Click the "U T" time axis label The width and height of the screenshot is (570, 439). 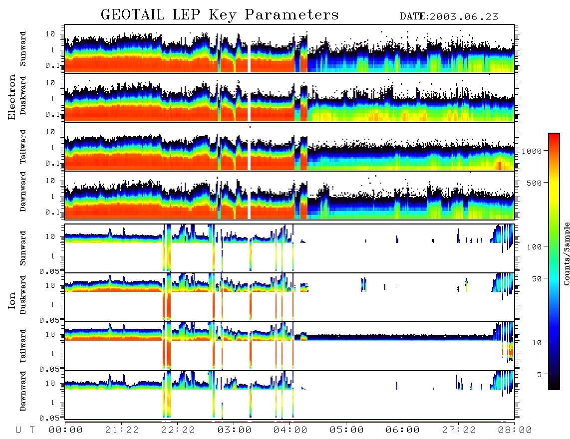click(x=25, y=431)
